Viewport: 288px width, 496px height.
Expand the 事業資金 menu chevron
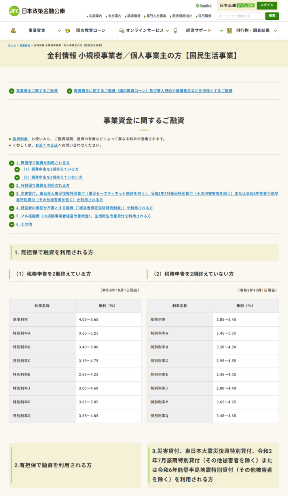tap(59, 31)
